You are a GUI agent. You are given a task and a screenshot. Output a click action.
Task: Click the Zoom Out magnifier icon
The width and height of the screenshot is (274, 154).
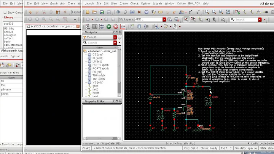[x=214, y=12]
